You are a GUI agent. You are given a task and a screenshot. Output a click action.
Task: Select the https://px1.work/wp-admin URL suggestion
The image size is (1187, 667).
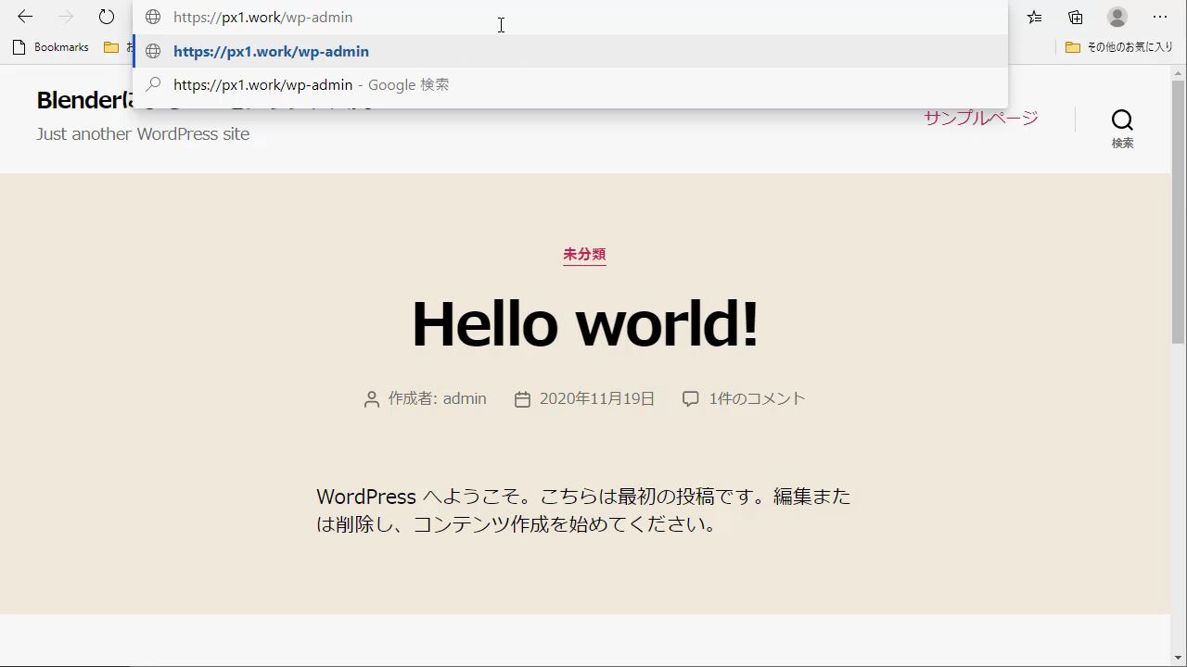[x=271, y=52]
